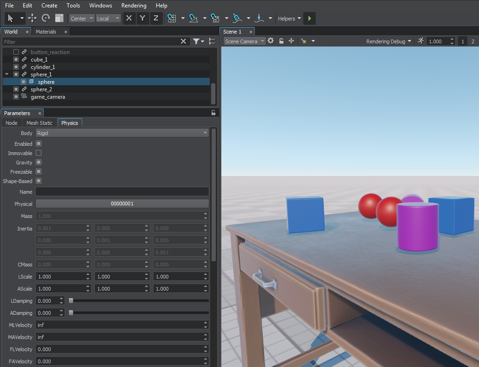The image size is (479, 367).
Task: Open the Helpers menu button
Action: click(x=289, y=19)
